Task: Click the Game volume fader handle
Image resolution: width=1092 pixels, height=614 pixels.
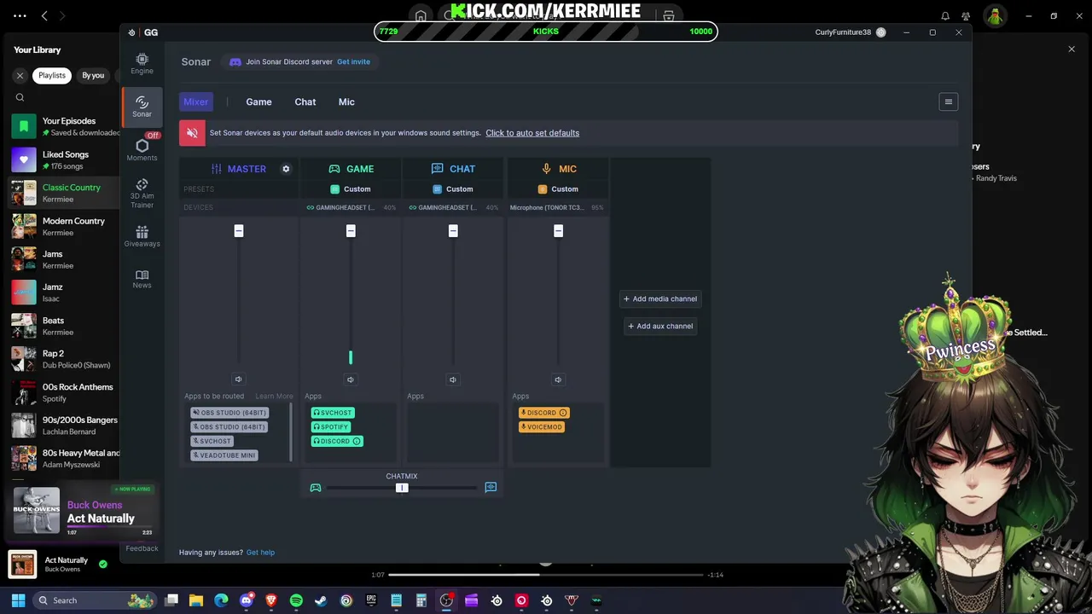Action: pyautogui.click(x=351, y=231)
